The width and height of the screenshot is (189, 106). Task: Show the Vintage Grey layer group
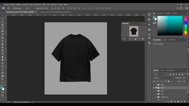(154, 97)
